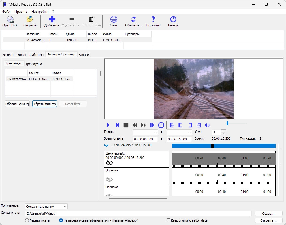Enable Keep original creation date checkbox
Screen dimensions: 286x225
(x=168, y=220)
